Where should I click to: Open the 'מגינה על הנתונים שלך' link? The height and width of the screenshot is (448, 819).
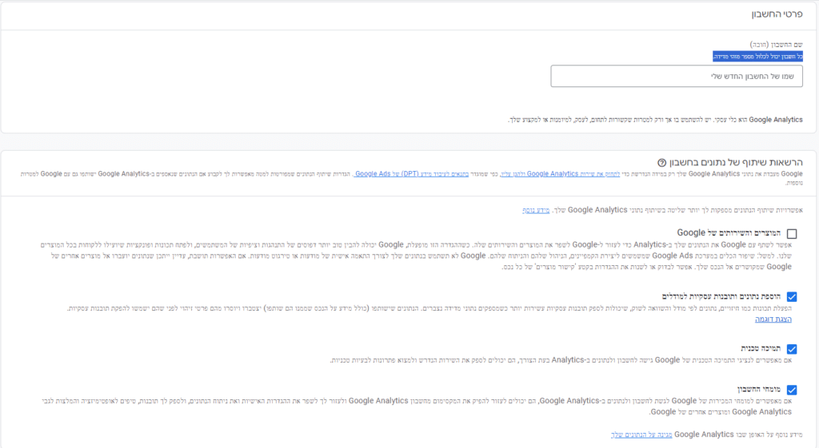tap(641, 434)
